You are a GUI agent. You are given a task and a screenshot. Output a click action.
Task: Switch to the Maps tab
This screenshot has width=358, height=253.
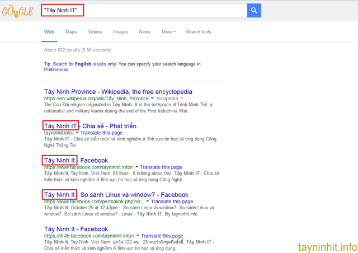click(x=71, y=32)
